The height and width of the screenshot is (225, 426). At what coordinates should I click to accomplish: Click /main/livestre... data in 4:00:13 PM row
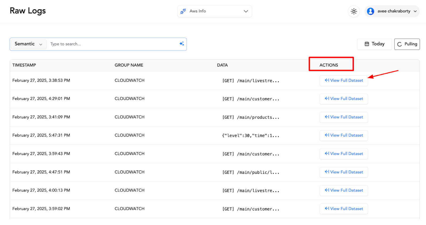click(251, 191)
